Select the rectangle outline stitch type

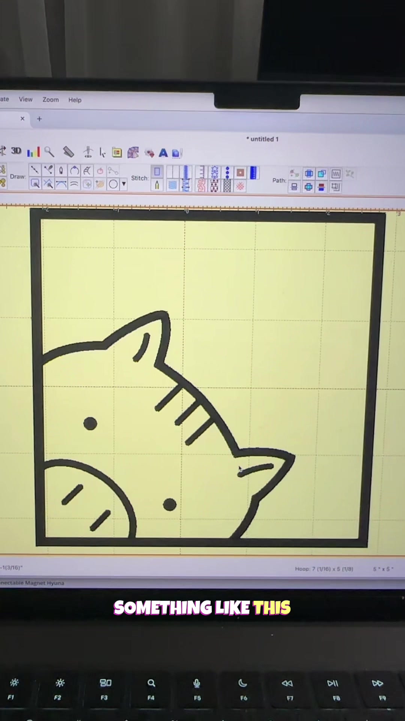(157, 172)
